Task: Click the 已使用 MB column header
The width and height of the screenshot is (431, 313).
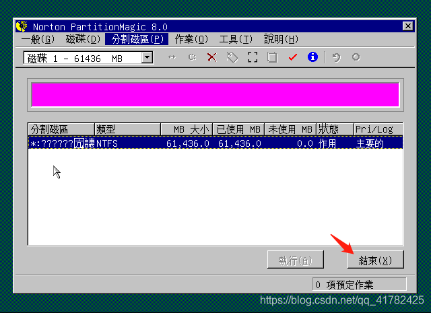Action: coord(238,129)
